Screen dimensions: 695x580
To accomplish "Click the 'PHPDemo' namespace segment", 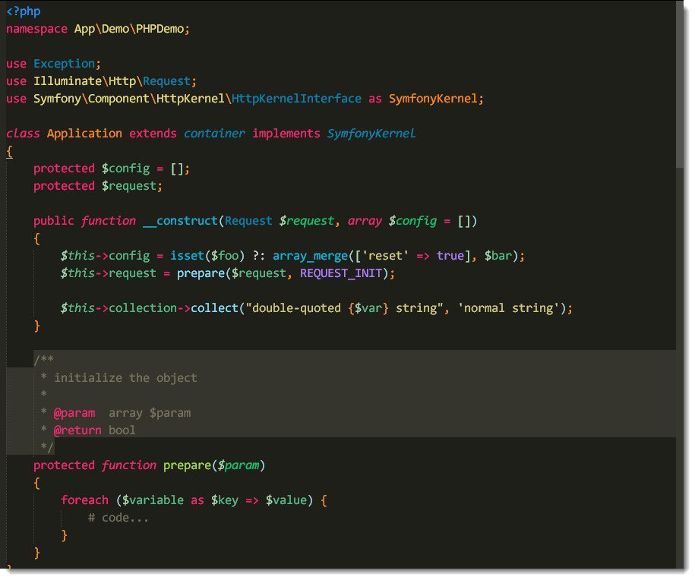I will pyautogui.click(x=160, y=30).
